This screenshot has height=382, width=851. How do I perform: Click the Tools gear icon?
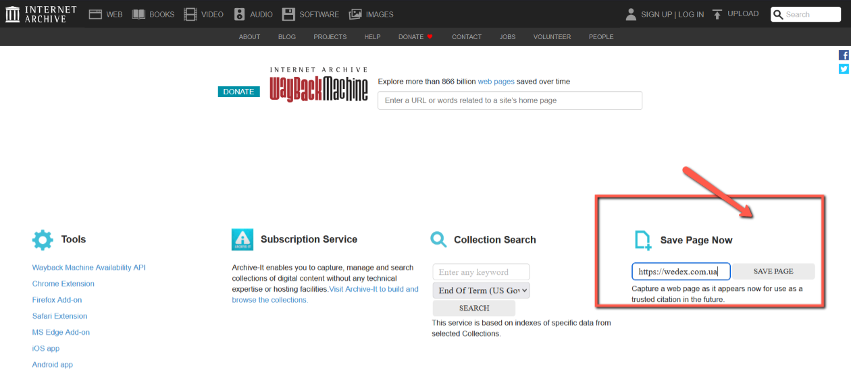coord(43,239)
